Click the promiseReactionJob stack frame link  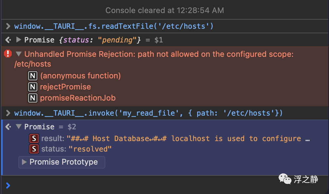click(x=78, y=98)
